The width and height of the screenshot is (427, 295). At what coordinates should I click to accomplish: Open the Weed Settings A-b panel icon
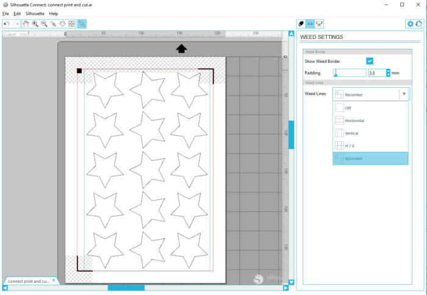tap(310, 24)
